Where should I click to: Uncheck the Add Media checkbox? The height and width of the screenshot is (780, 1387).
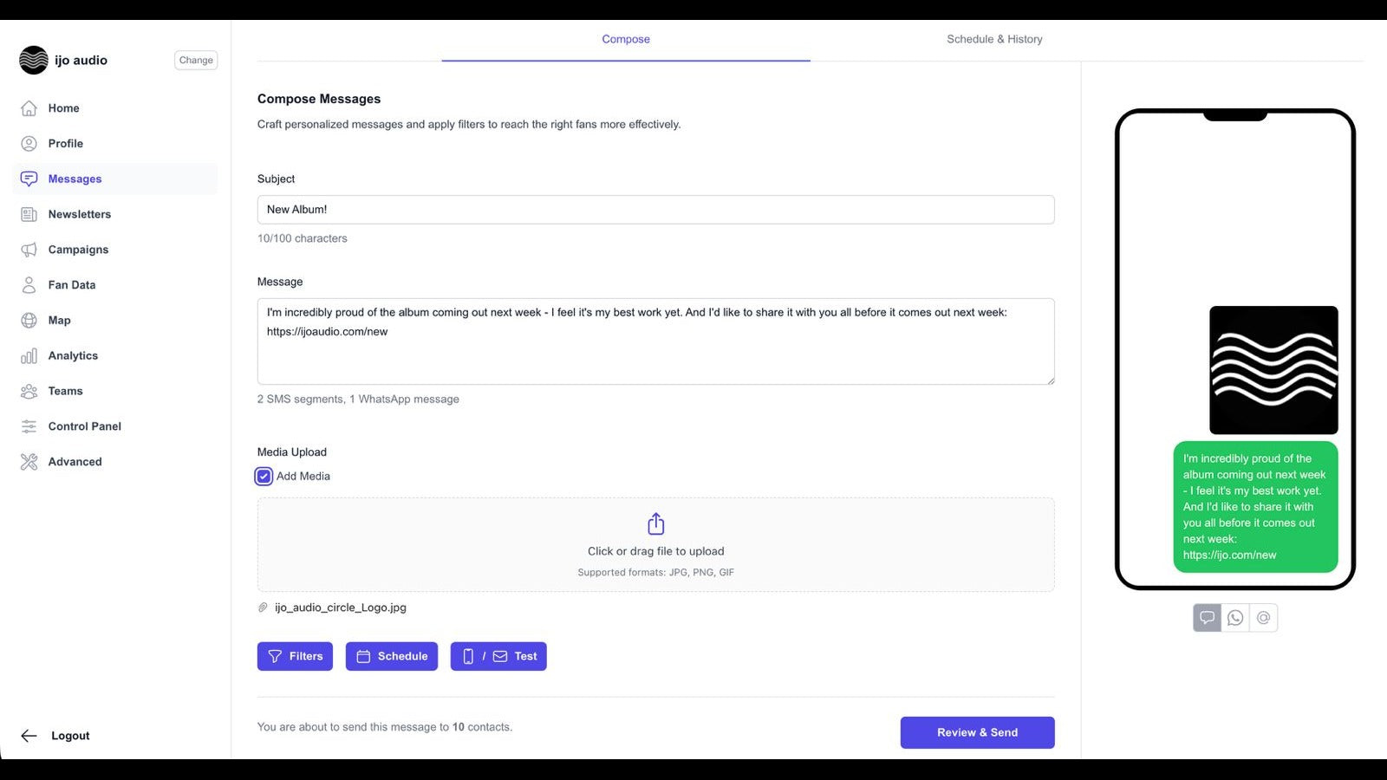point(264,477)
